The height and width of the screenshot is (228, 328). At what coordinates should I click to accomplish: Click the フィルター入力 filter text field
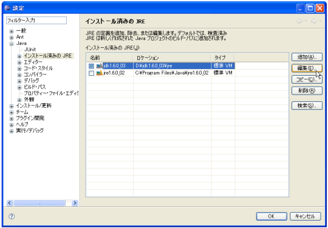[x=36, y=20]
